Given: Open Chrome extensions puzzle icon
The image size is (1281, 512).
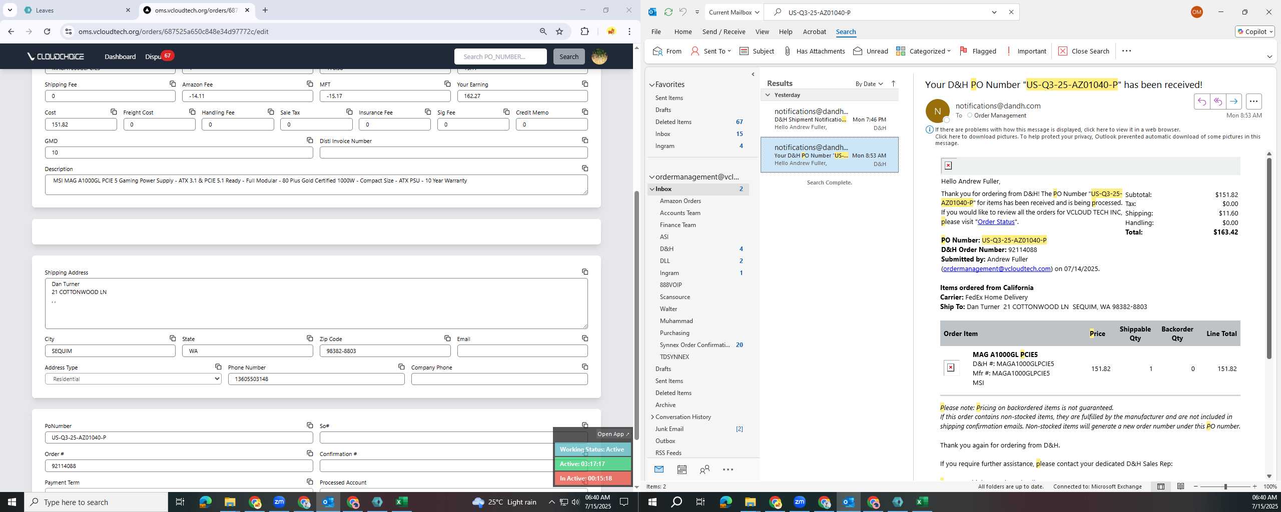Looking at the screenshot, I should (584, 31).
